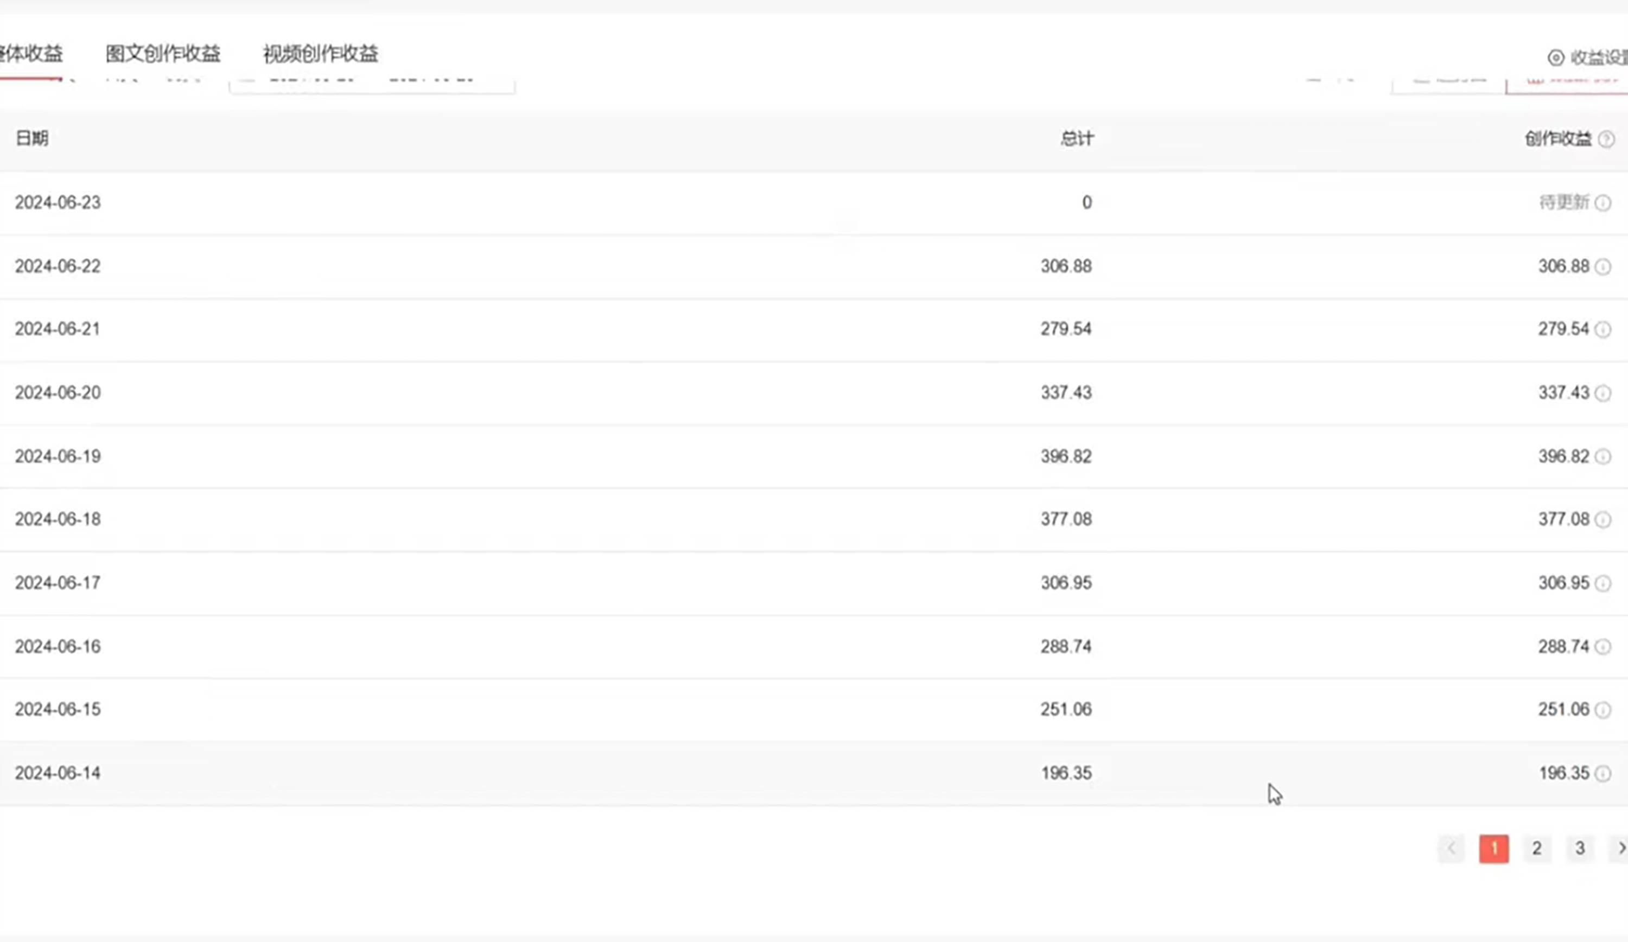
Task: Select current page 1 button
Action: [1493, 848]
